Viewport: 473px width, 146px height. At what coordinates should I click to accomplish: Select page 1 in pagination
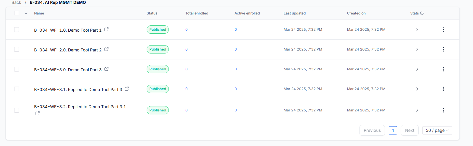tap(393, 130)
